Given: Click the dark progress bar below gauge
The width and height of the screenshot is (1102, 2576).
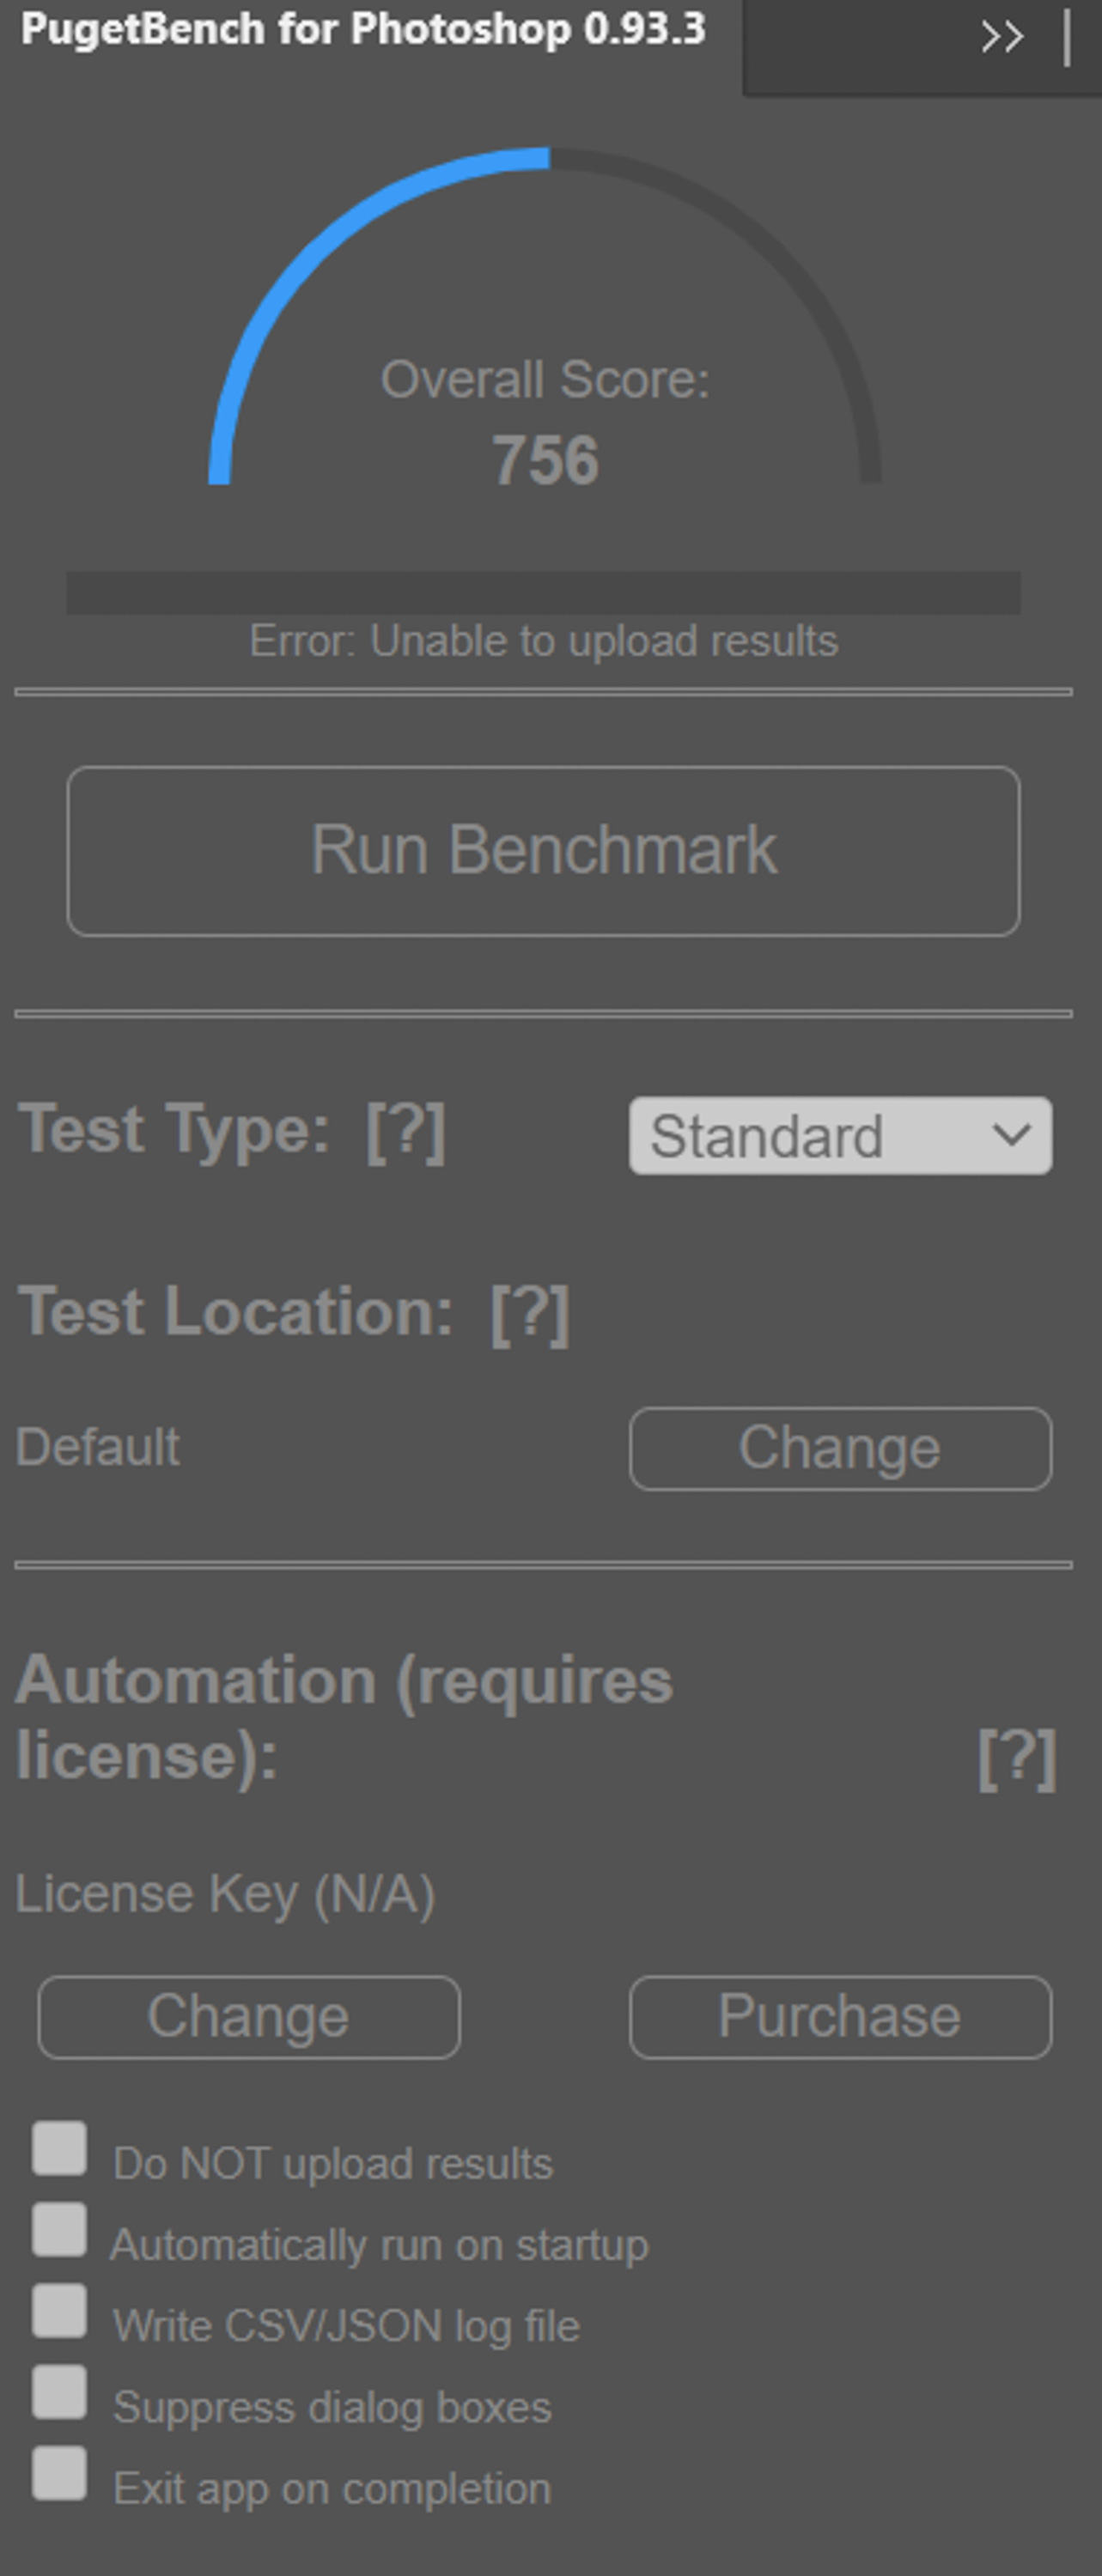Looking at the screenshot, I should pyautogui.click(x=543, y=593).
